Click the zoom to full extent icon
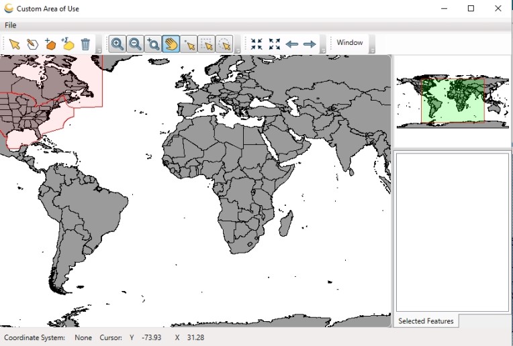The height and width of the screenshot is (346, 513). (256, 44)
